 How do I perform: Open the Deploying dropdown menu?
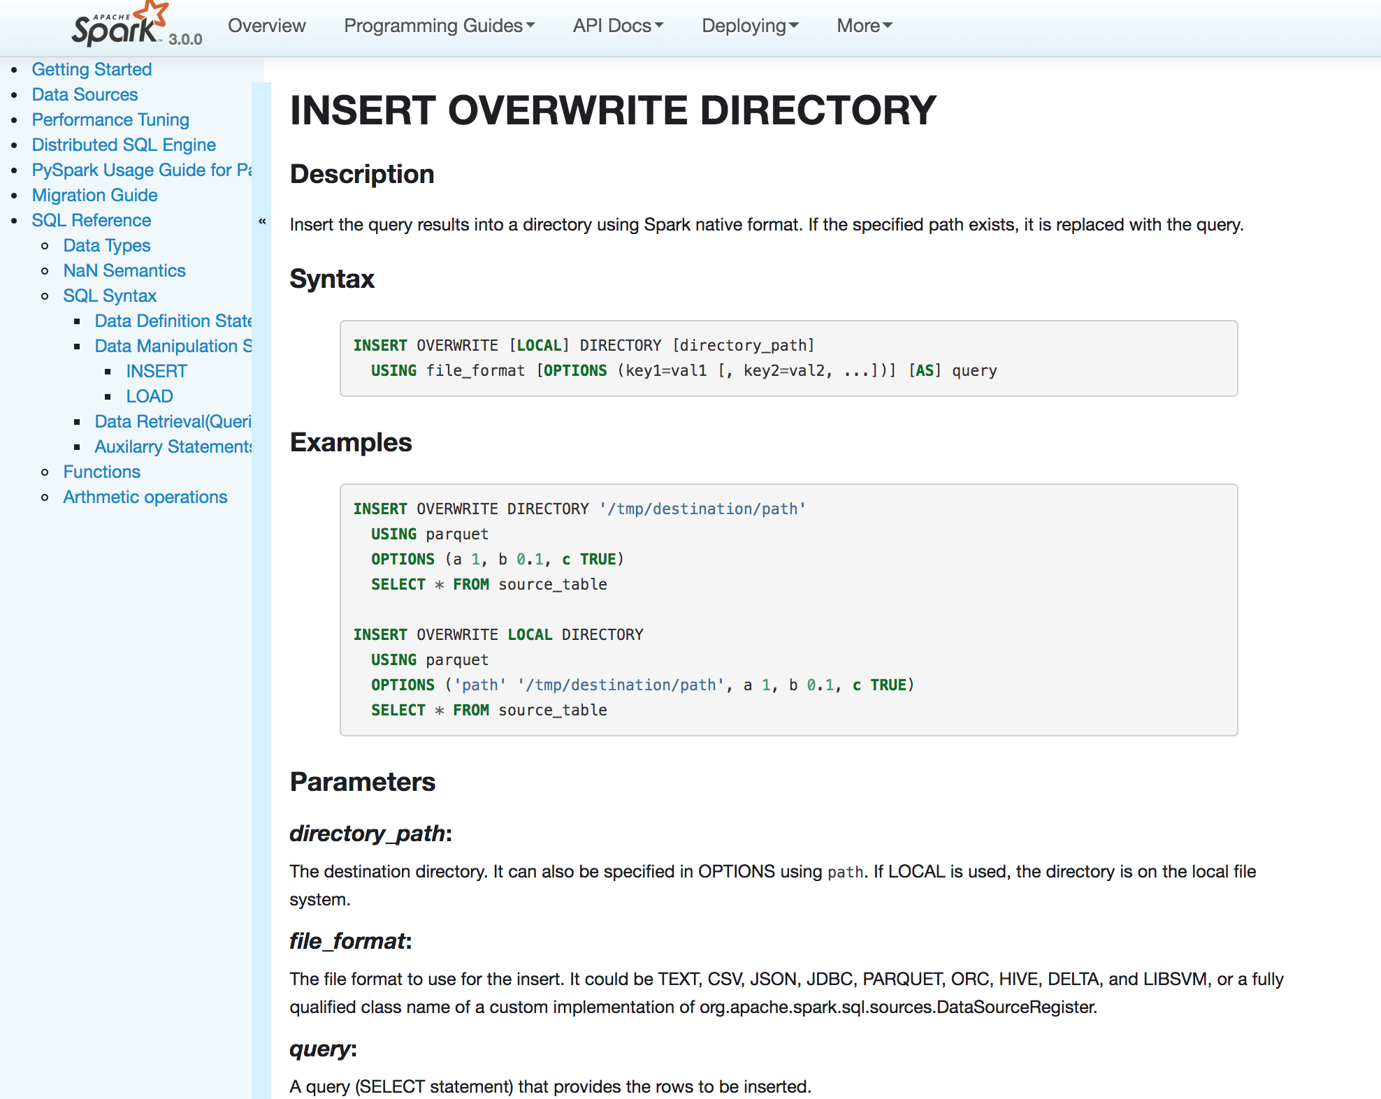coord(750,26)
